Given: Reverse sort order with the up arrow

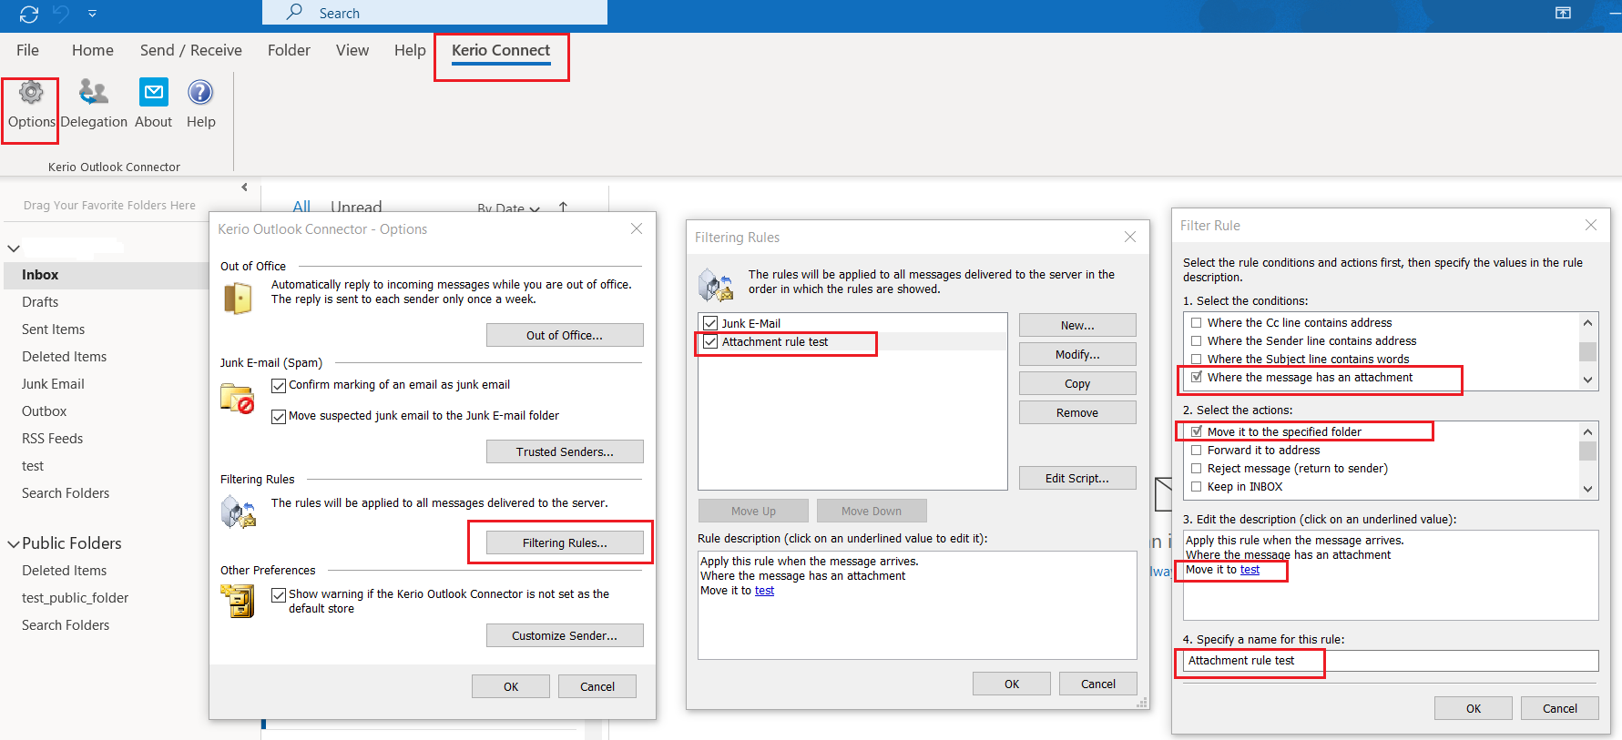Looking at the screenshot, I should 563,208.
